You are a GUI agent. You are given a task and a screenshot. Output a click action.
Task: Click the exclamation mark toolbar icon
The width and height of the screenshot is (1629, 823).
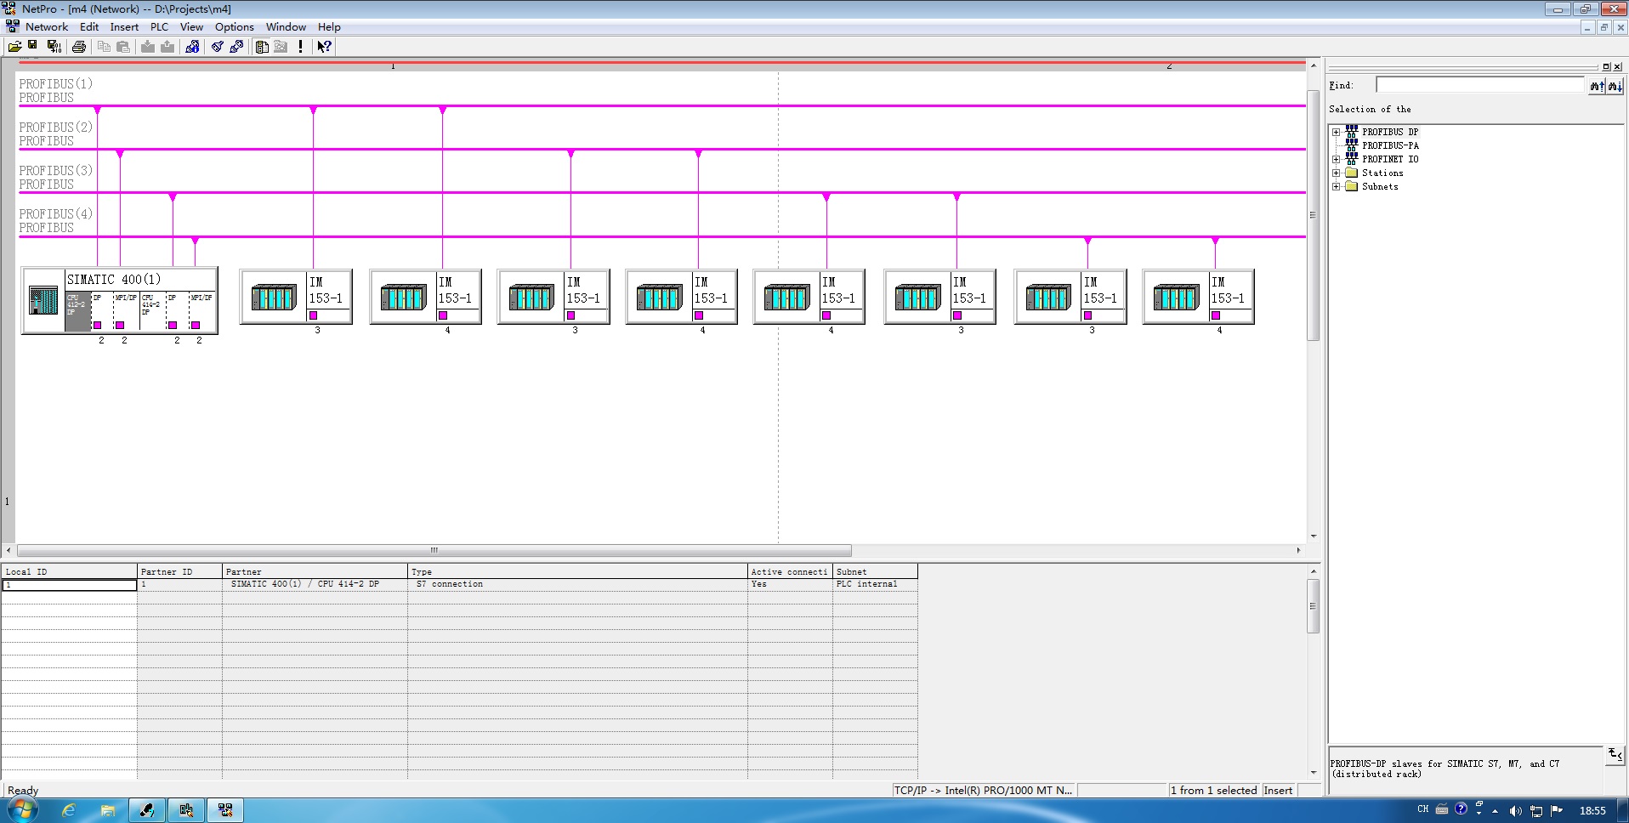pos(300,47)
